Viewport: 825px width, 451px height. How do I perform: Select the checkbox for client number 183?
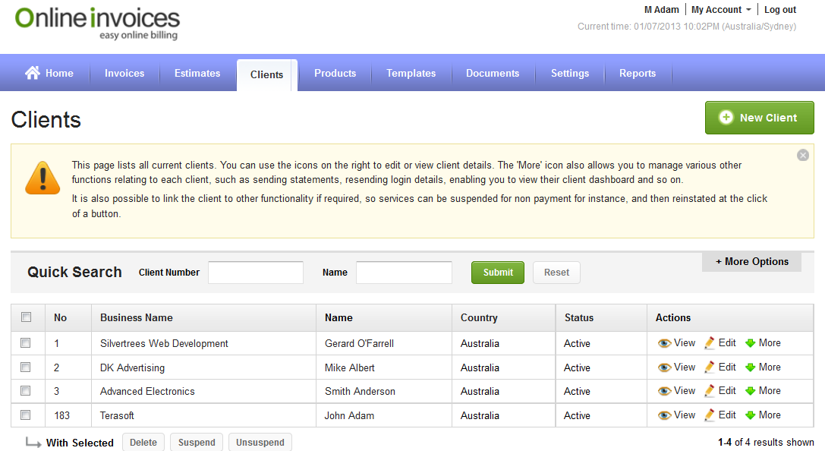pos(26,415)
